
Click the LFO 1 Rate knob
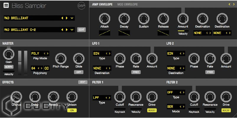coord(136,58)
